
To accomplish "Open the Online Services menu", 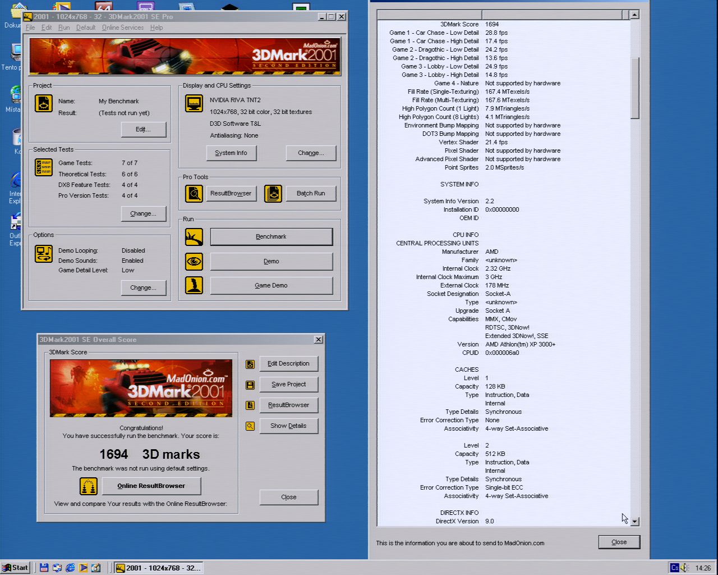I will click(x=123, y=28).
